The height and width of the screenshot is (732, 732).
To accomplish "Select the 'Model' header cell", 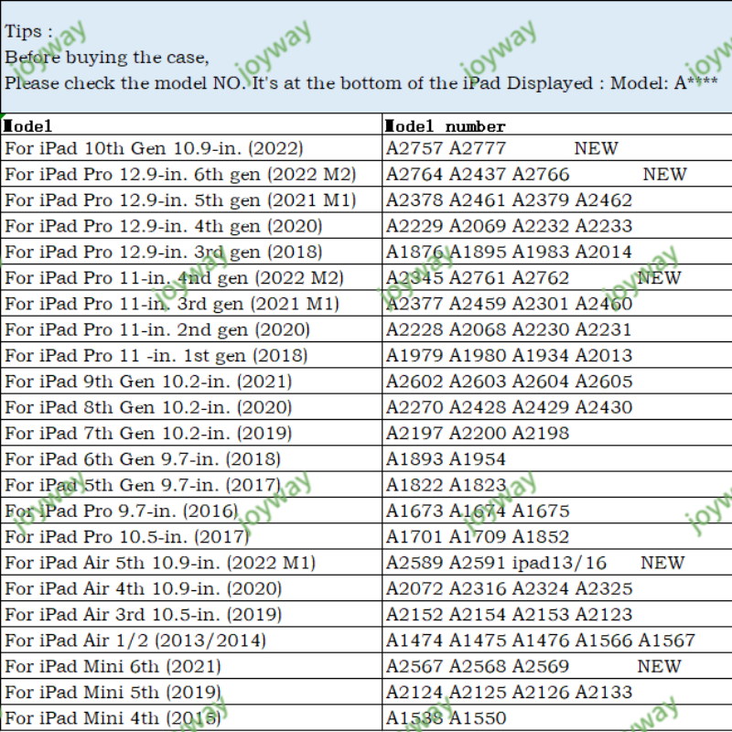I will (191, 124).
